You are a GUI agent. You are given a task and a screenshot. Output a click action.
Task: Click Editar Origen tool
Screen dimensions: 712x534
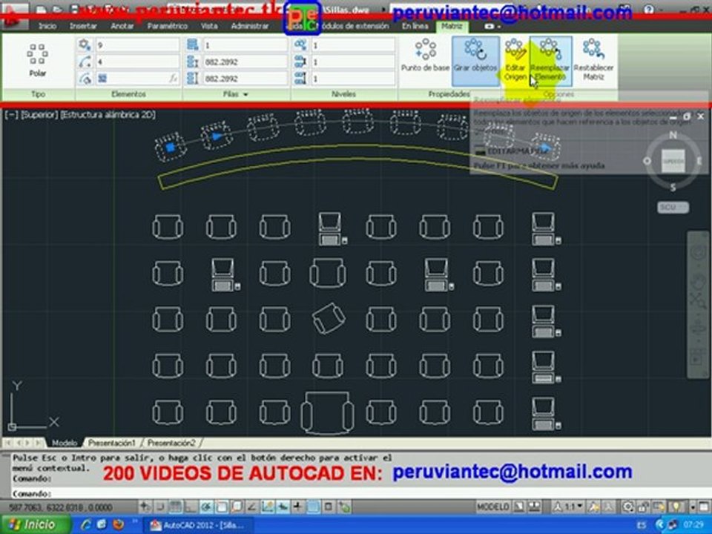(x=515, y=61)
